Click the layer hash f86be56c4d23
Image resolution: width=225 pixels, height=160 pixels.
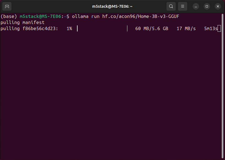(x=40, y=28)
